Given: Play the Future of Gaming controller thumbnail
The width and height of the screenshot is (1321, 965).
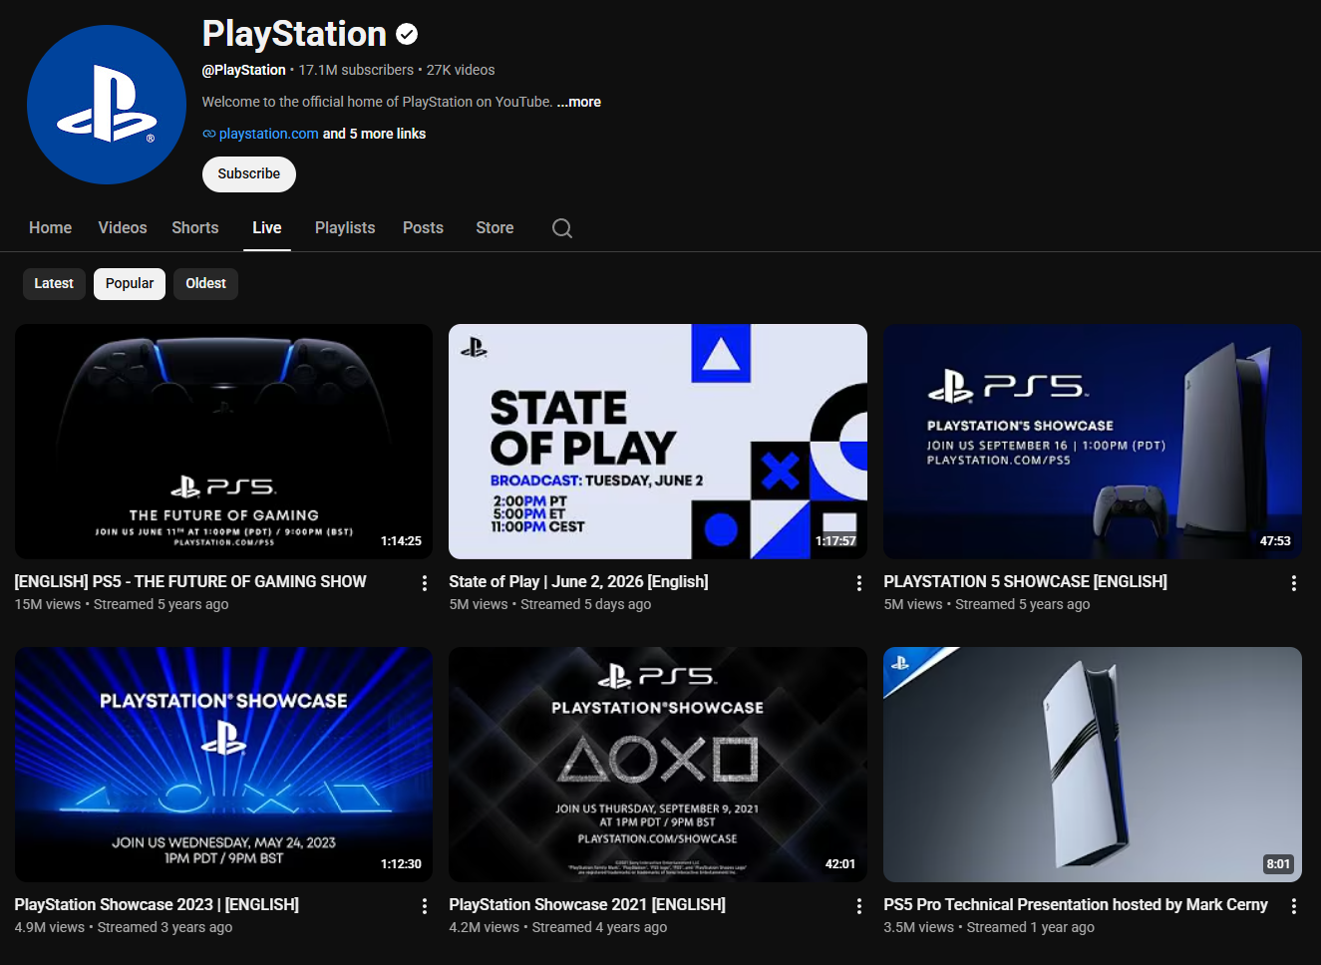Looking at the screenshot, I should point(224,442).
